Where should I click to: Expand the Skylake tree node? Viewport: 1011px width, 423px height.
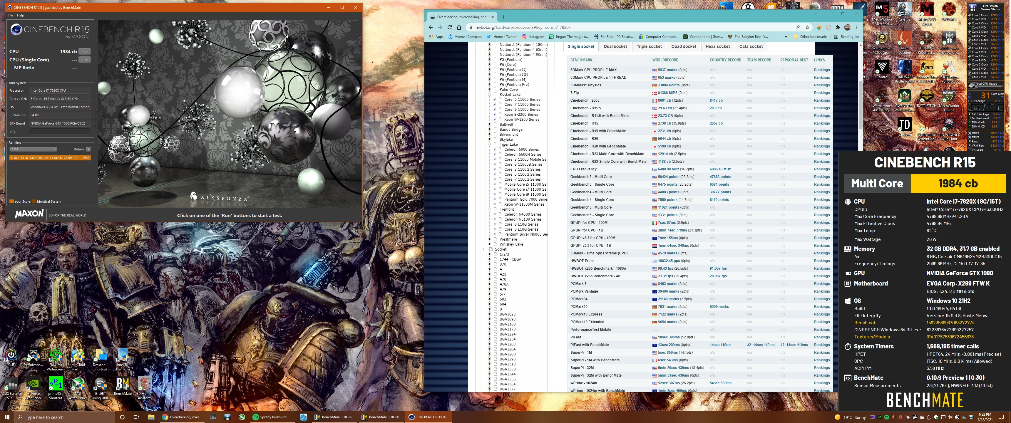point(489,139)
